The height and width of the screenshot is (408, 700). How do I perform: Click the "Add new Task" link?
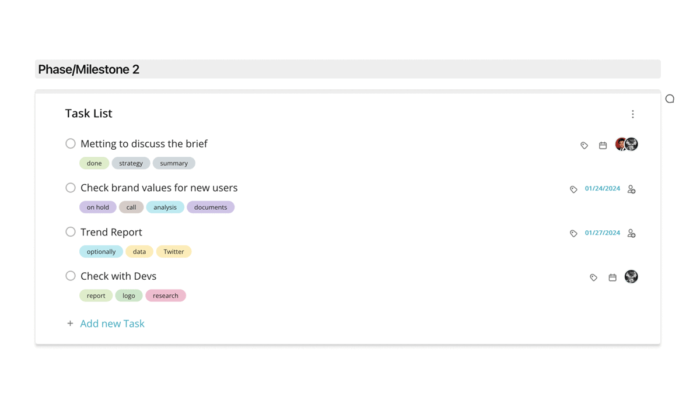112,323
